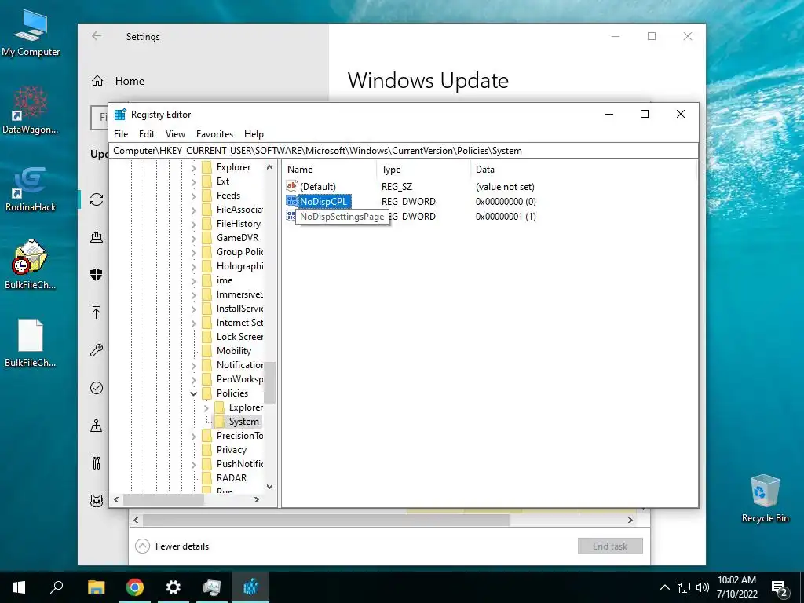Open Troubleshoot wrench icon in Settings sidebar
The image size is (804, 603).
(97, 350)
